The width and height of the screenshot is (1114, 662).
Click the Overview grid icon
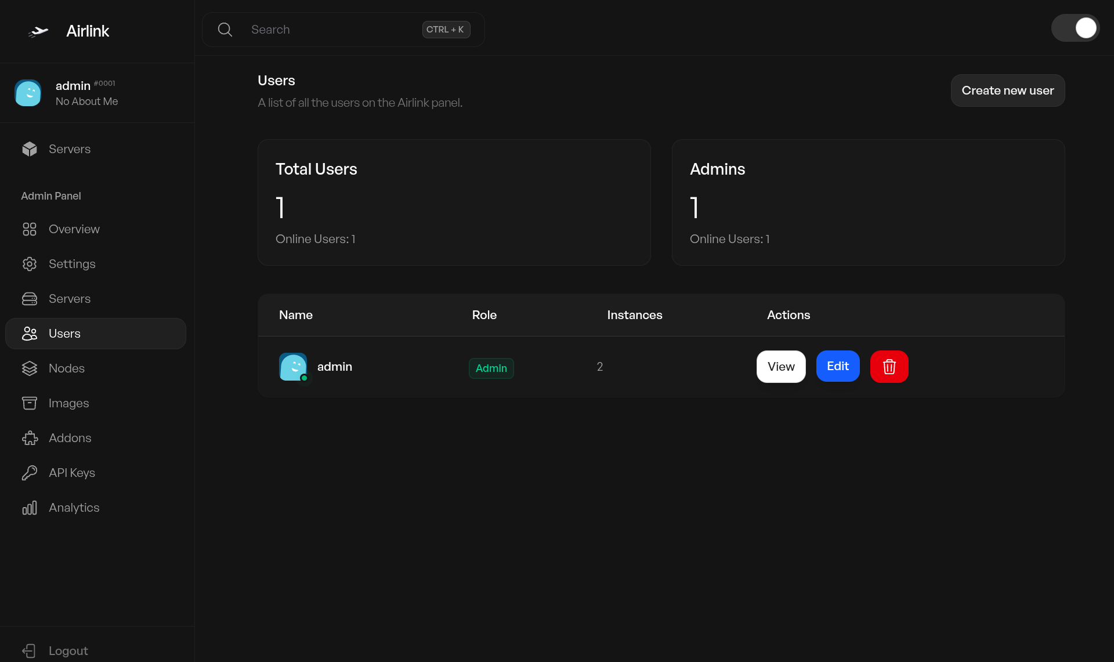[x=30, y=229]
